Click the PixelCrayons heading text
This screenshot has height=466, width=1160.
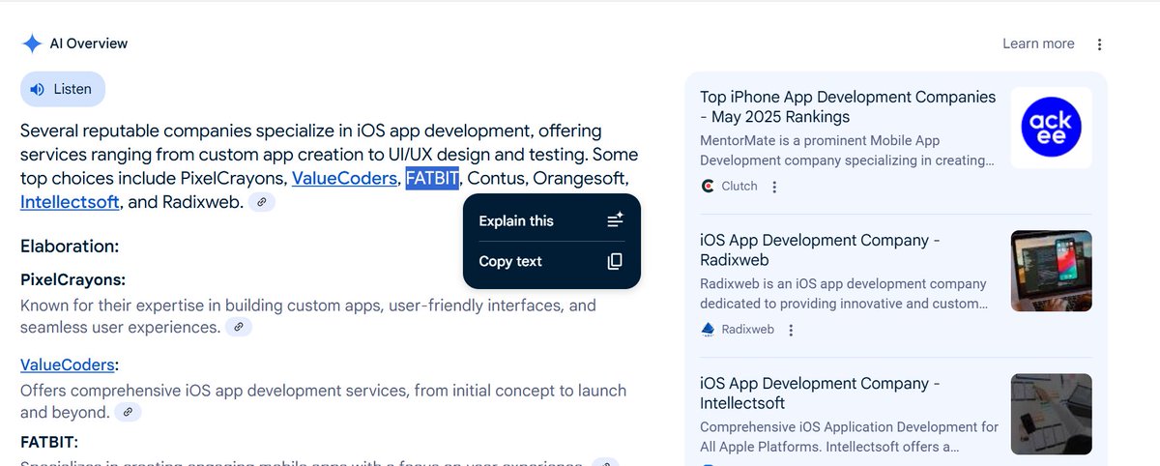(x=73, y=279)
